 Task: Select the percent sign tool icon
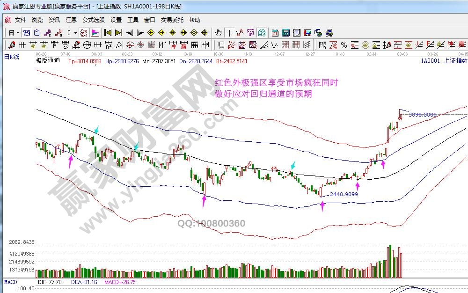pos(344,45)
